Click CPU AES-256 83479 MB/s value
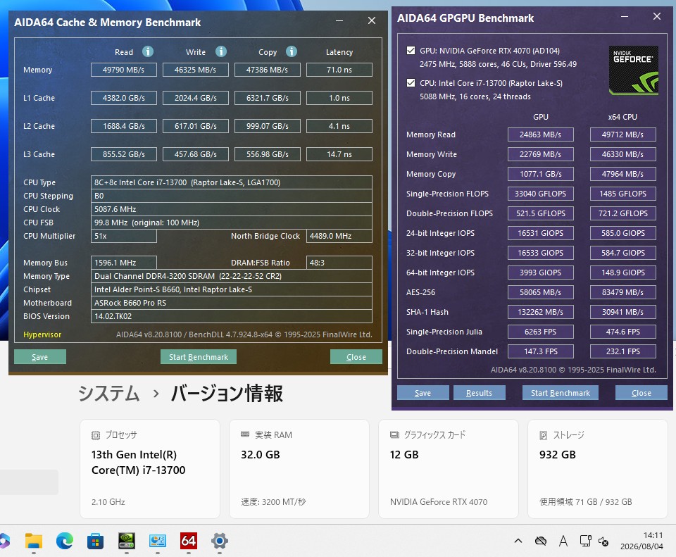Screen dimensions: 676x557 coord(623,292)
